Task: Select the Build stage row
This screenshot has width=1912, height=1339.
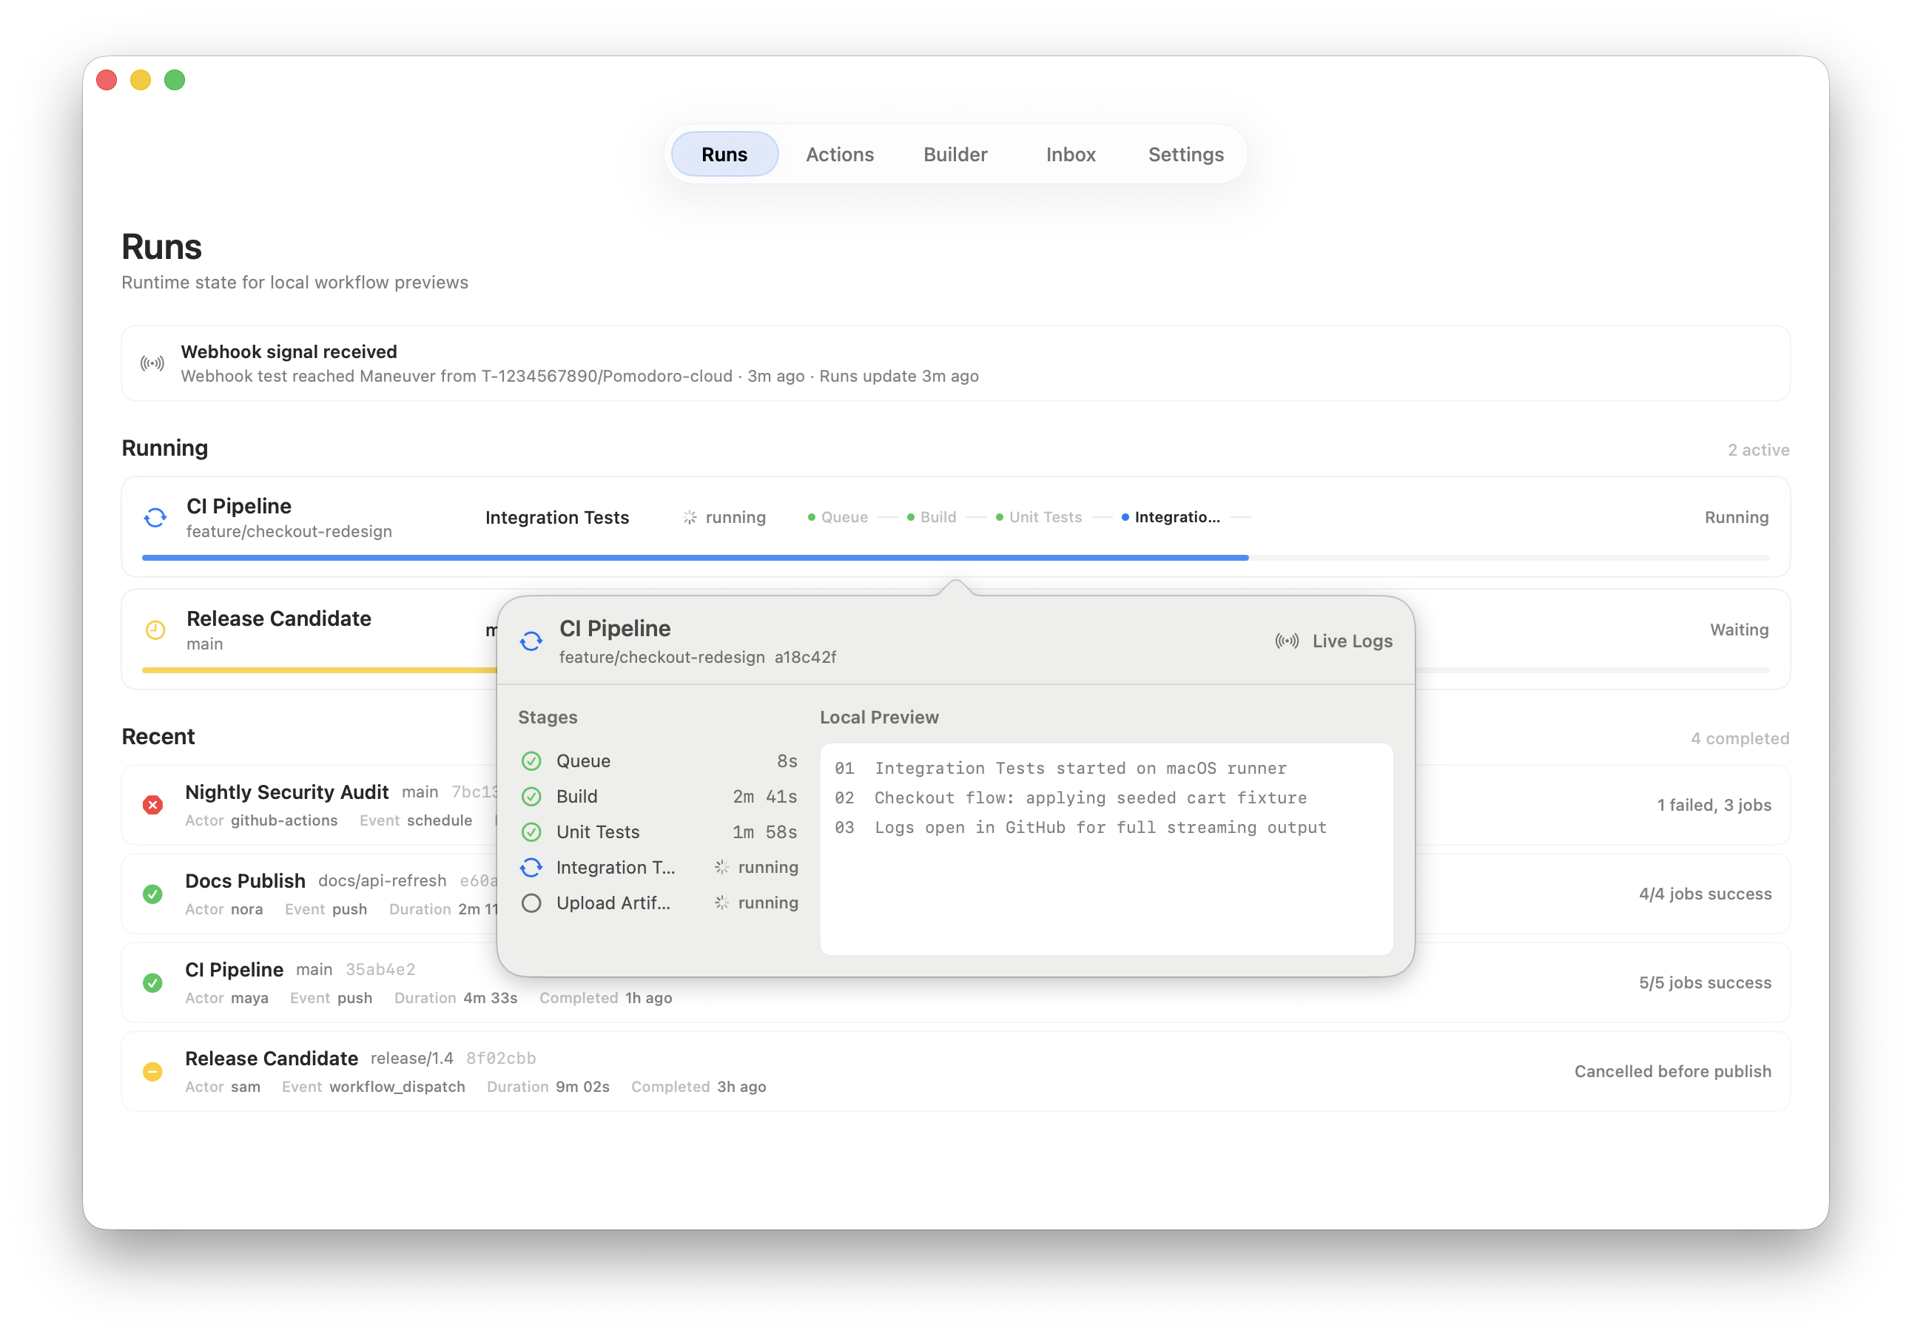Action: (659, 797)
